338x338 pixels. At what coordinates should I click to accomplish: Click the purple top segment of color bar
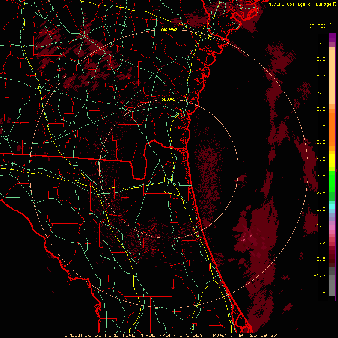[332, 38]
